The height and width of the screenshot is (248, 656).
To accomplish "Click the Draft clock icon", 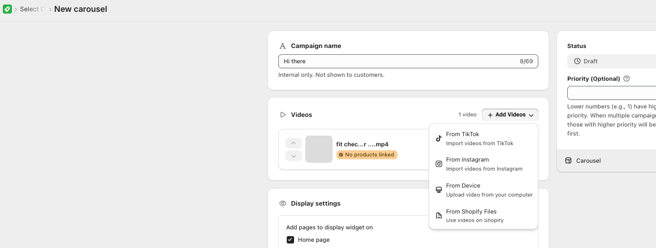I will coord(577,61).
